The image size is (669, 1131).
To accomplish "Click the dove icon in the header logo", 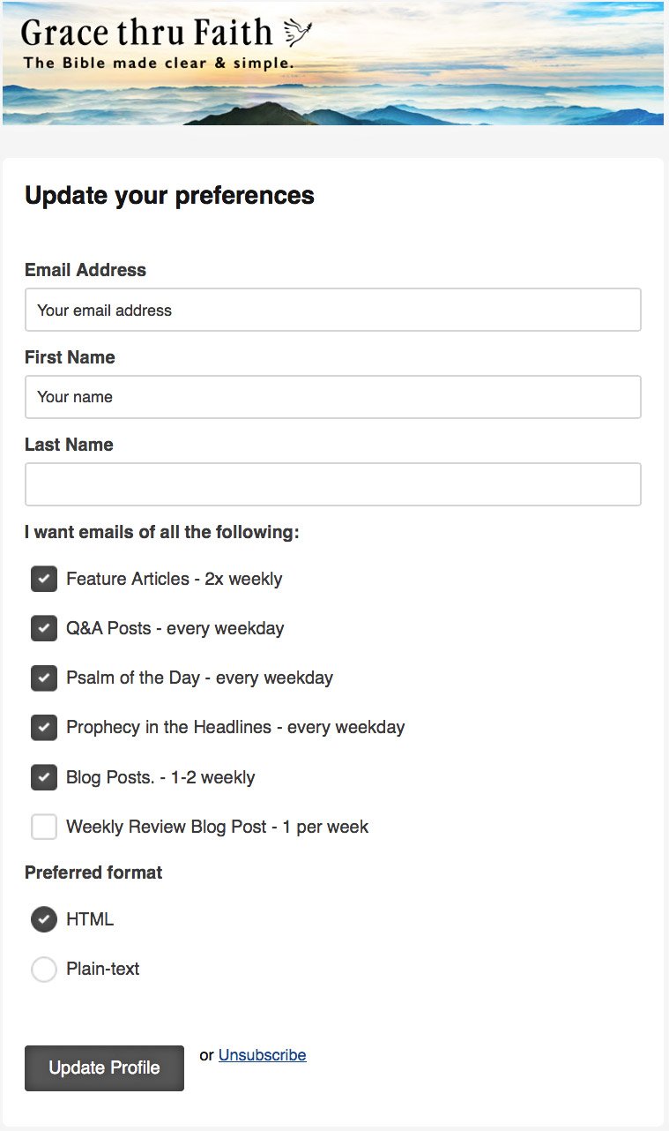I will 298,33.
